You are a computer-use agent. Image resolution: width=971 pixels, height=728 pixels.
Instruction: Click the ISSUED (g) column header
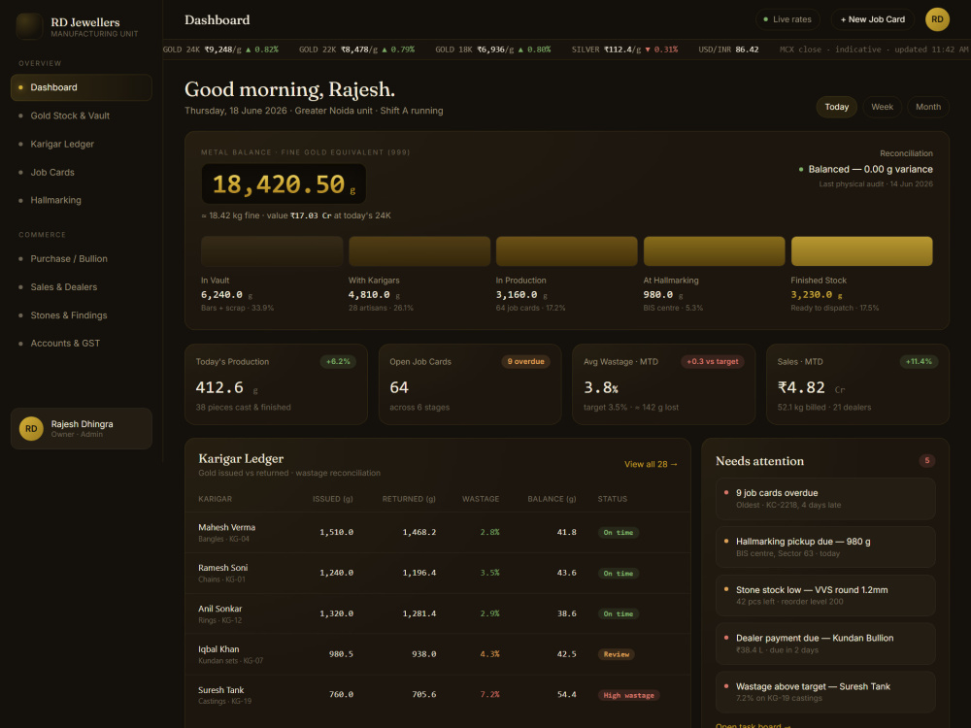332,499
